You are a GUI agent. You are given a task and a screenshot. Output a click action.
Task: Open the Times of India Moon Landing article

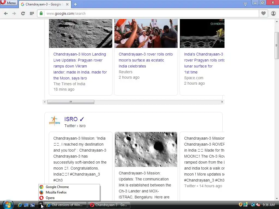(x=80, y=66)
